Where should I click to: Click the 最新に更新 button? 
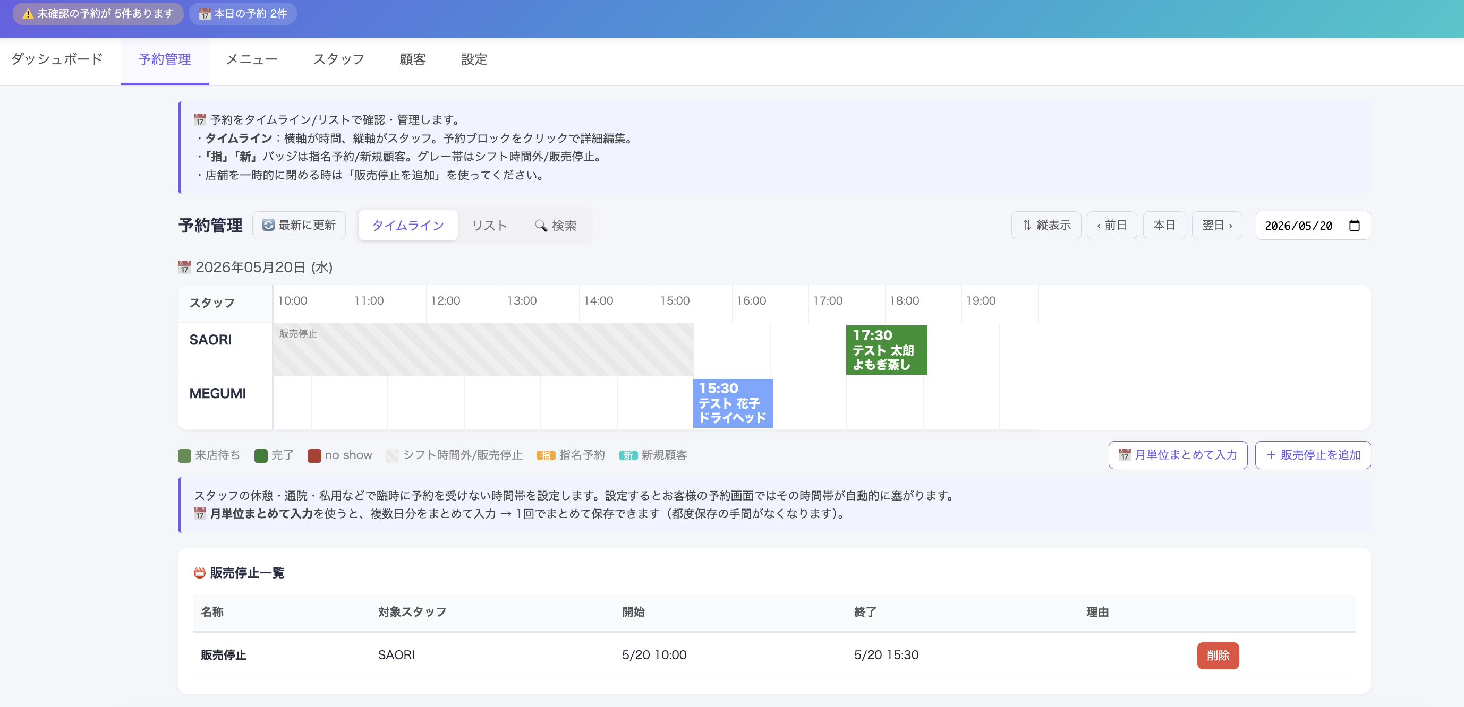pos(299,225)
